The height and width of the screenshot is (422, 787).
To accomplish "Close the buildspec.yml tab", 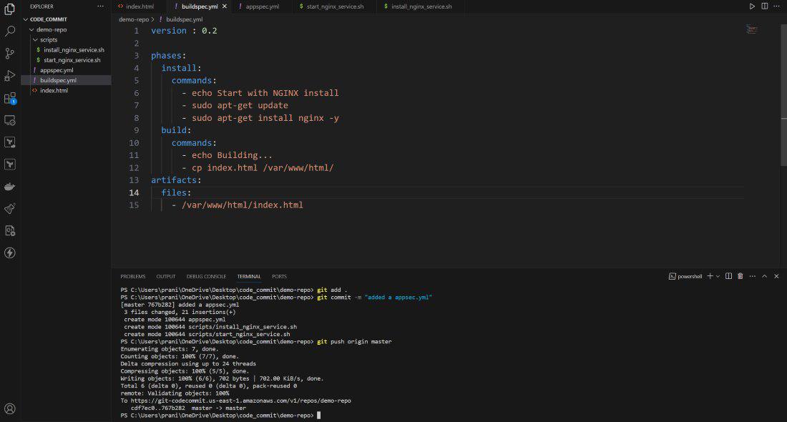I will 225,6.
